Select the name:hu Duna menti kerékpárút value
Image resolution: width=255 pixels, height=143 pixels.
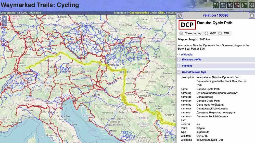210,105
